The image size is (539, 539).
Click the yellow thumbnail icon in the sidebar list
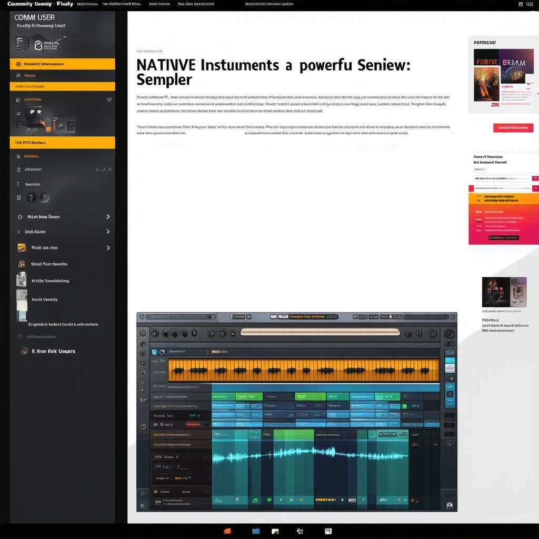(22, 247)
